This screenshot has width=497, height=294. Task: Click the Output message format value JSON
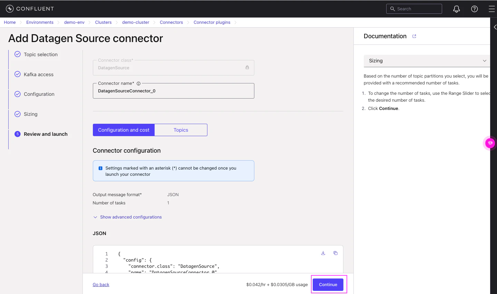pos(173,195)
